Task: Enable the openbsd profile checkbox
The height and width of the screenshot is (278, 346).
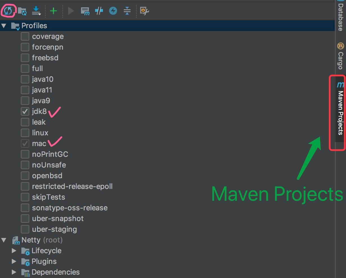Action: [25, 176]
